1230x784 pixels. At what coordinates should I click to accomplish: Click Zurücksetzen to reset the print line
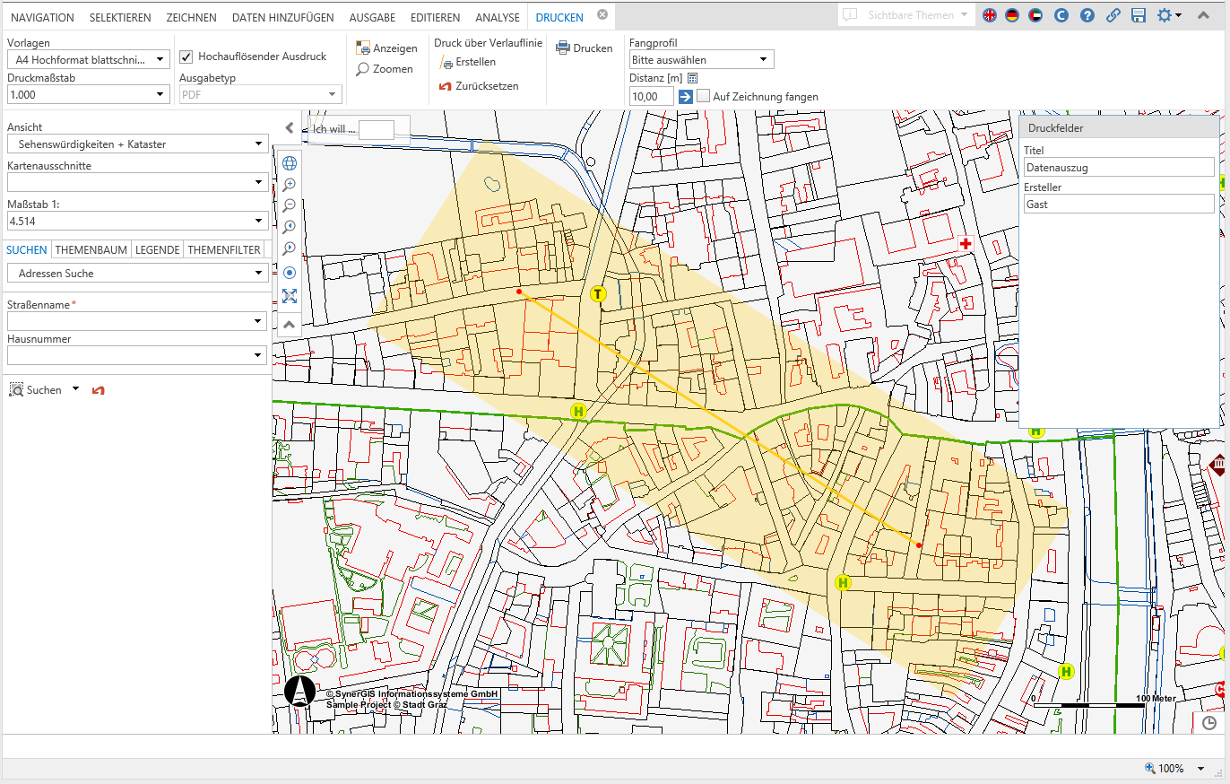[x=479, y=86]
